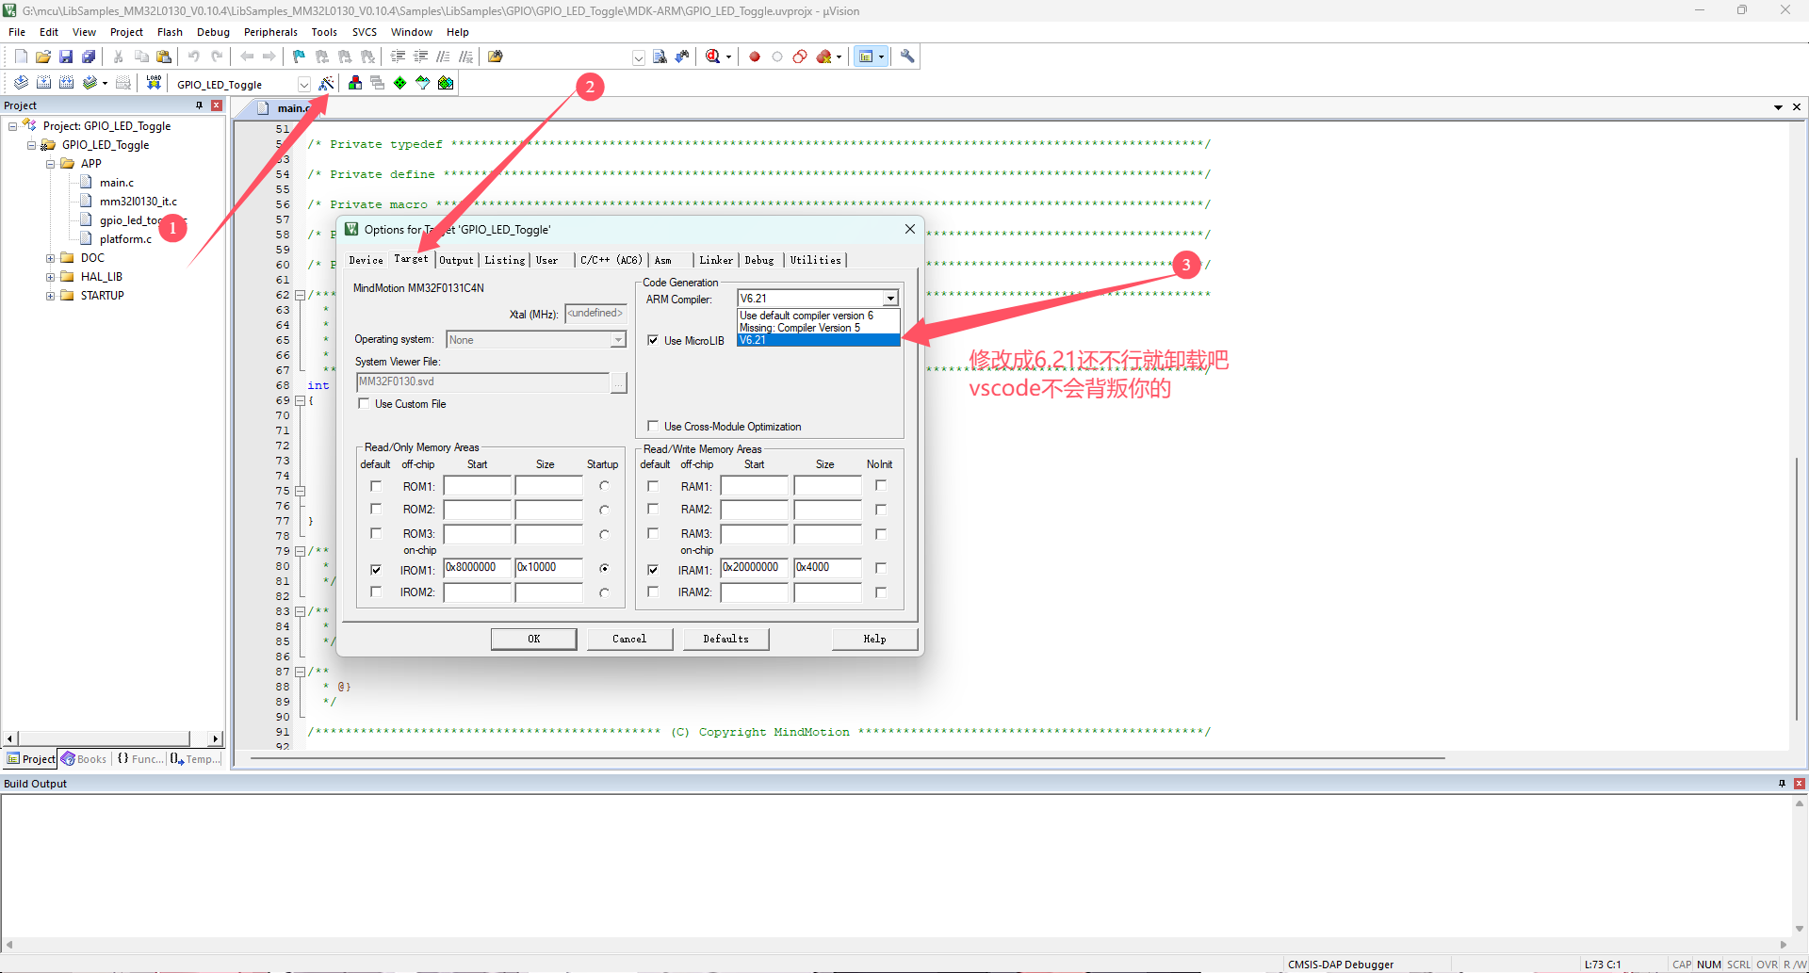This screenshot has height=973, width=1809.
Task: Click the Start/Stop Debug Session icon
Action: (713, 57)
